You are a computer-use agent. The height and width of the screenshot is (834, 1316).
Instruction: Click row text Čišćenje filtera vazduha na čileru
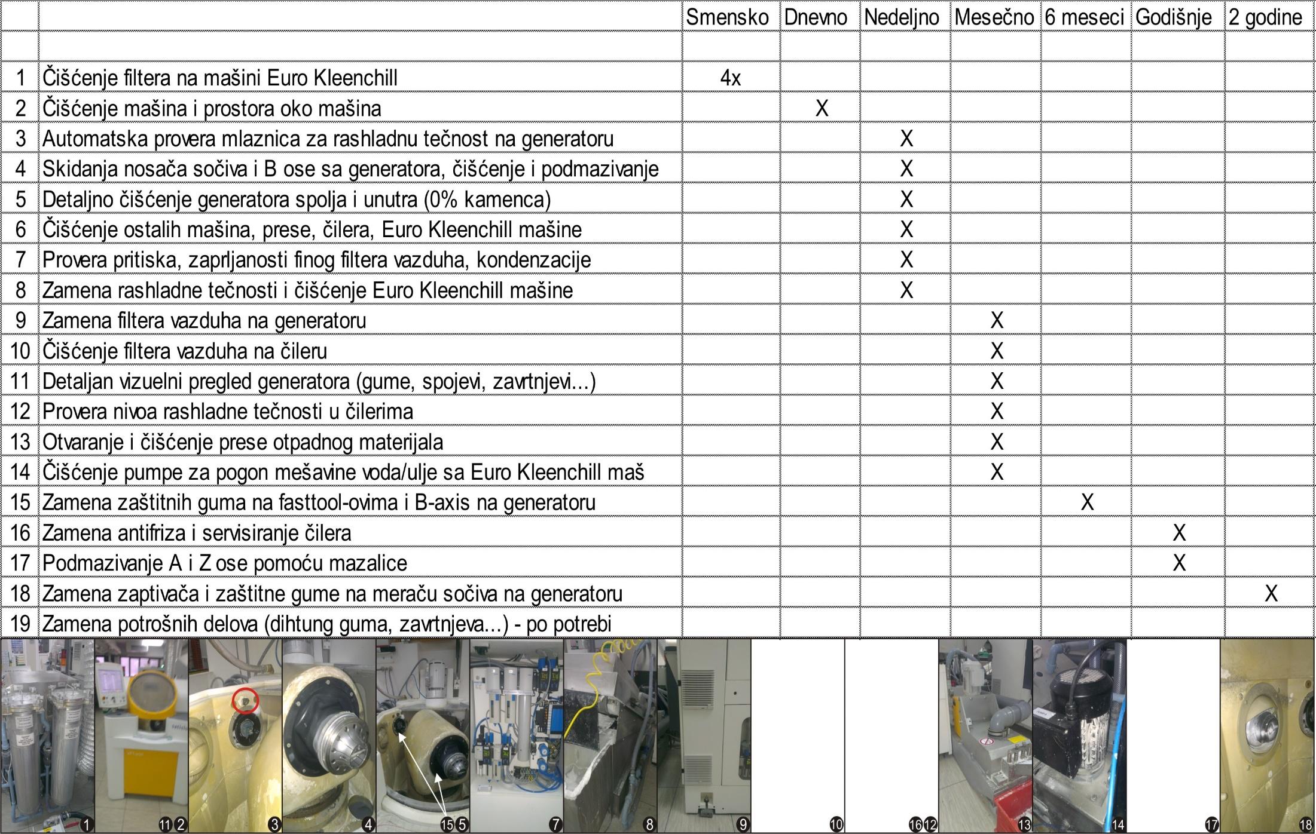(x=185, y=351)
